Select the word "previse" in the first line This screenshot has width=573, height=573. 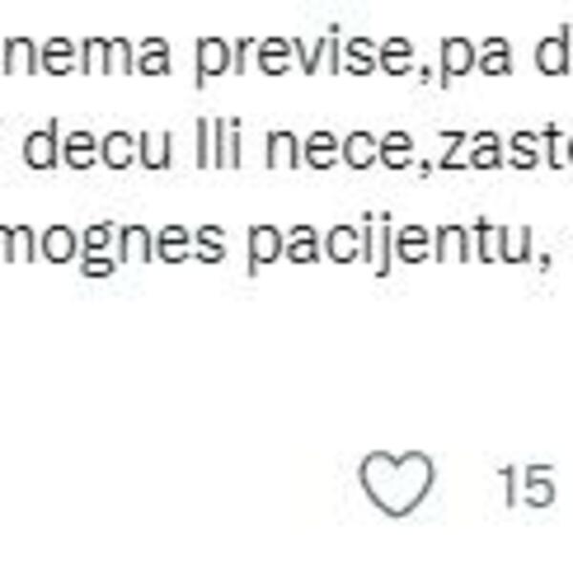pyautogui.click(x=305, y=55)
